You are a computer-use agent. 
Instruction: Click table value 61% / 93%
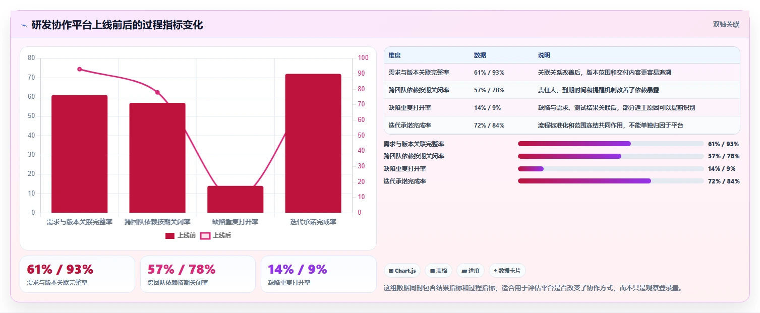(489, 73)
